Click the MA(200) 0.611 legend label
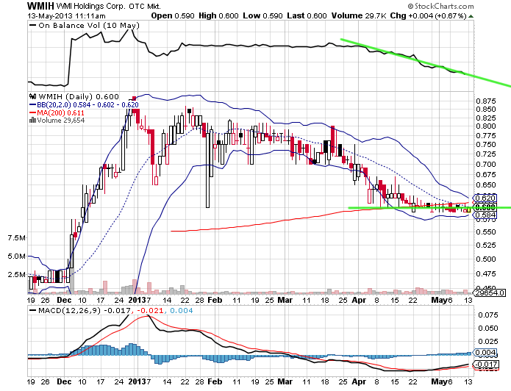511x391 pixels. (x=60, y=112)
